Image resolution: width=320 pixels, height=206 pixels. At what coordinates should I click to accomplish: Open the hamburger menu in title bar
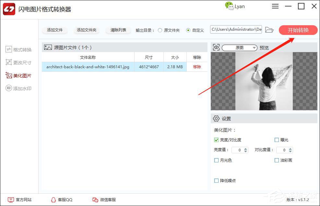coord(275,6)
